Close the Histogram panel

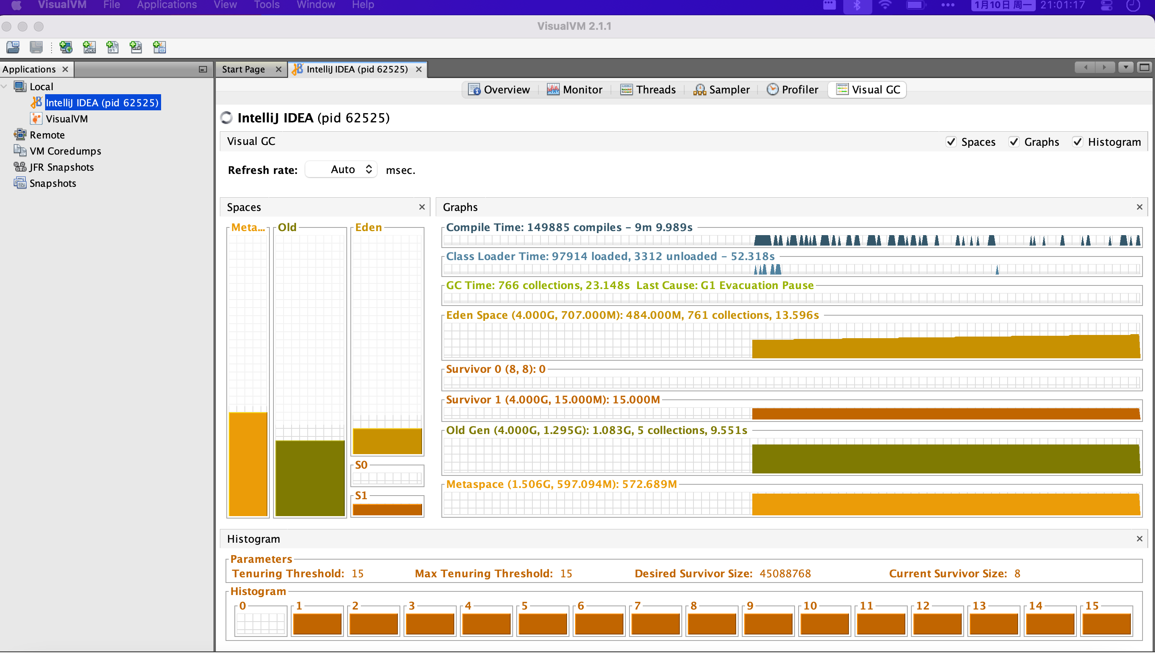click(x=1139, y=539)
